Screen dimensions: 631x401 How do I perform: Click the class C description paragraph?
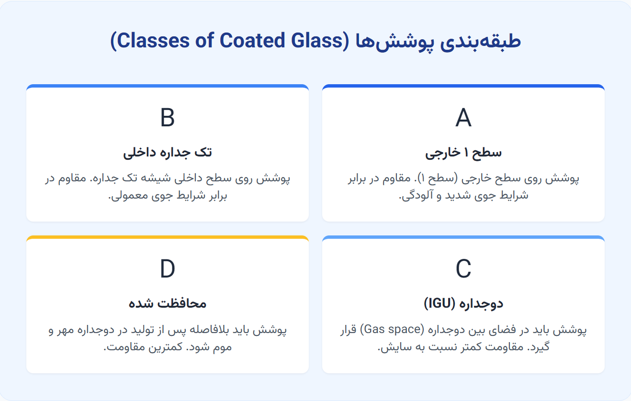coord(463,338)
